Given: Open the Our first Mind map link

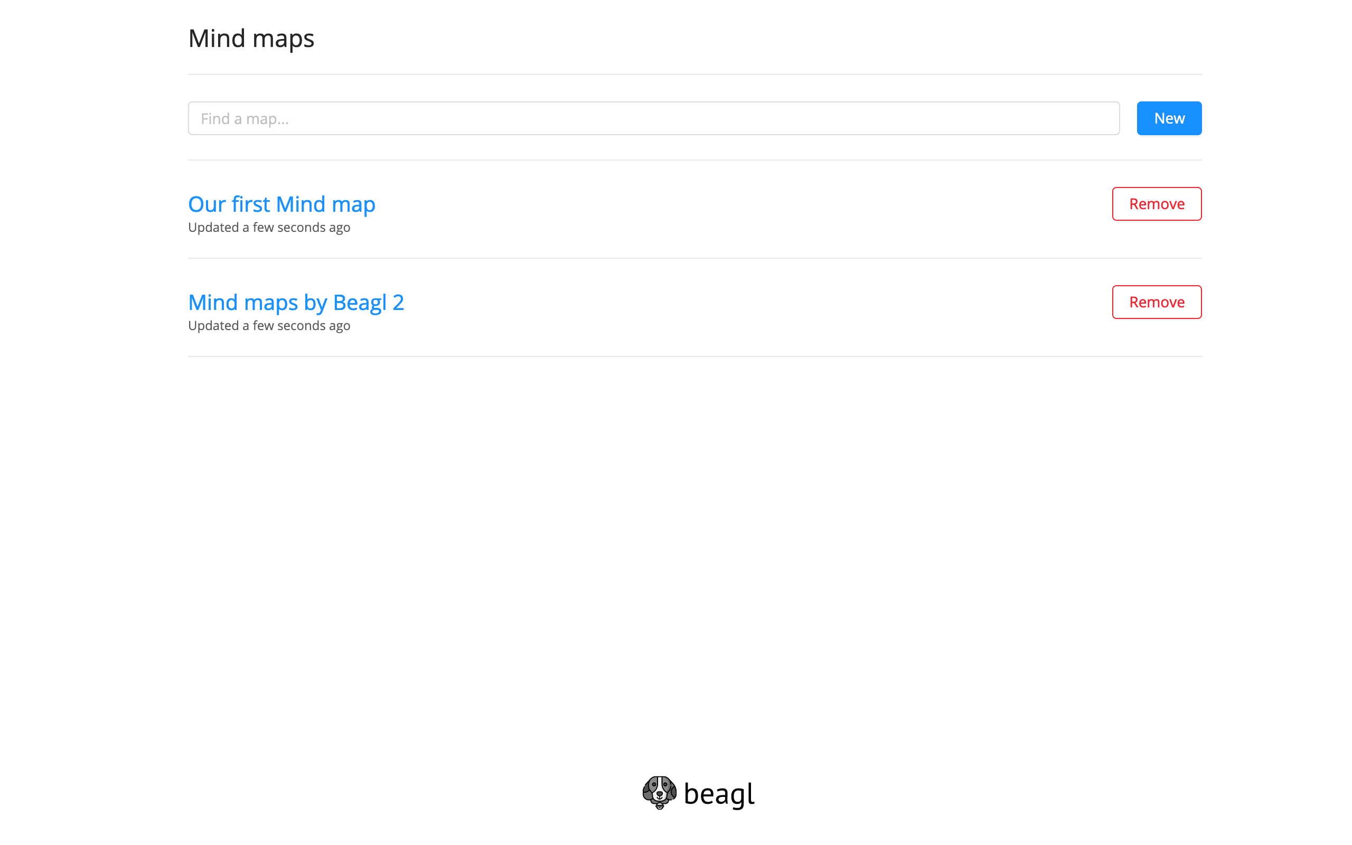Looking at the screenshot, I should tap(281, 204).
